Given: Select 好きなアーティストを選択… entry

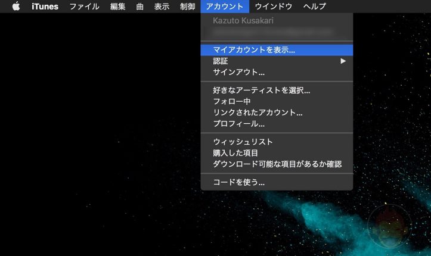Looking at the screenshot, I should 277,90.
